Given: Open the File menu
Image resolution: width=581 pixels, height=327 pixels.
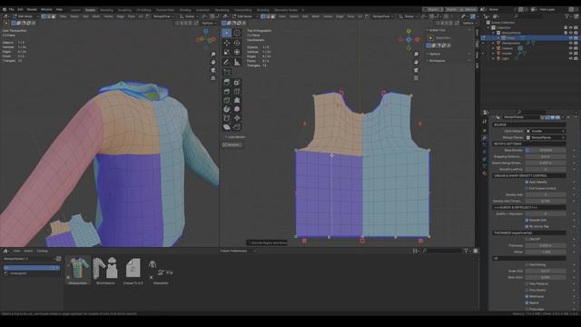Looking at the screenshot, I should pyautogui.click(x=11, y=9).
